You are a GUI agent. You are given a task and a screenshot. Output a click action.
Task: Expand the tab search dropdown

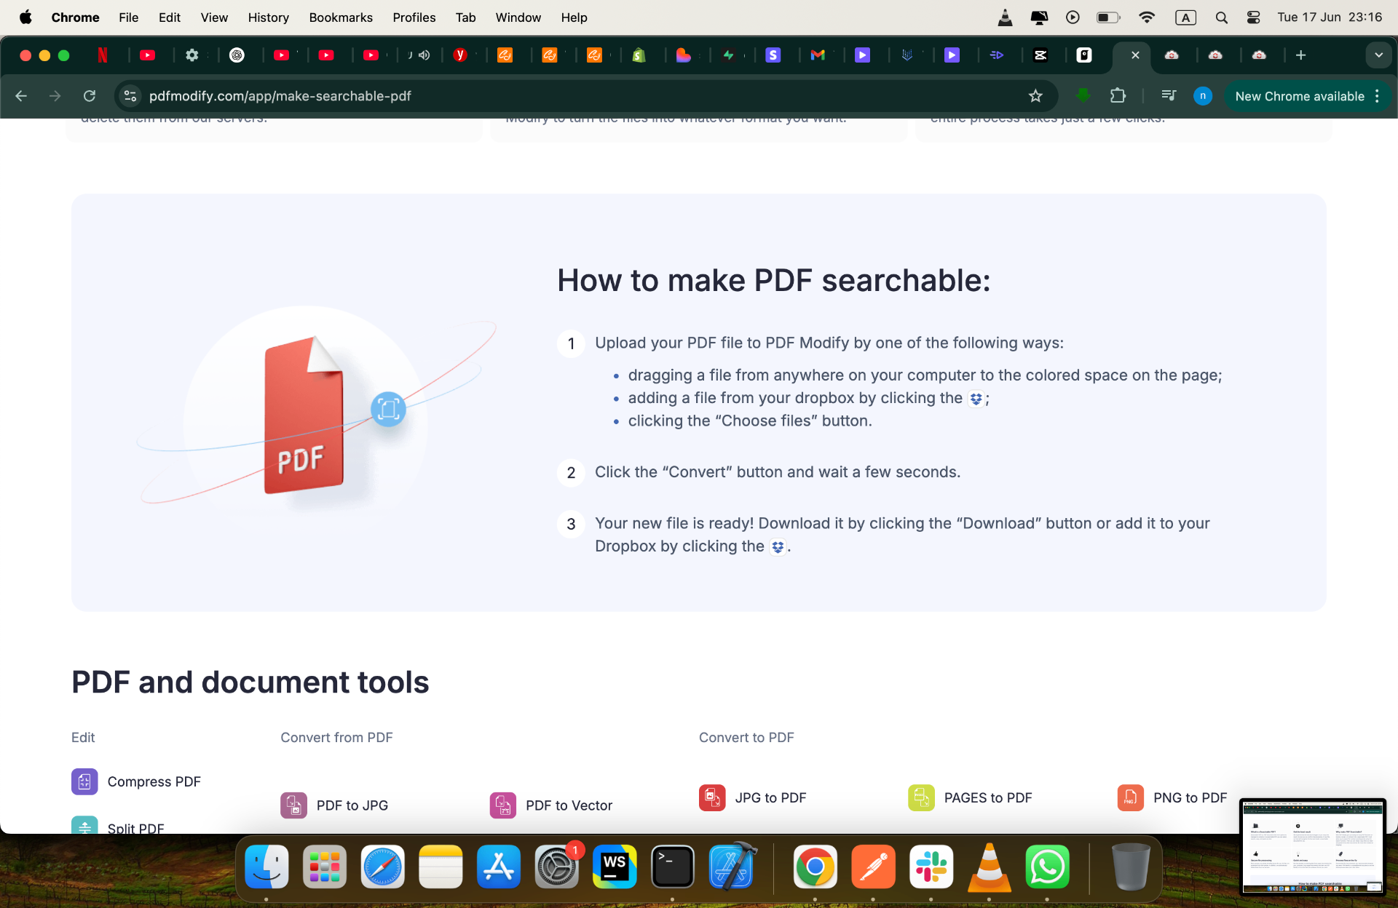pyautogui.click(x=1378, y=55)
